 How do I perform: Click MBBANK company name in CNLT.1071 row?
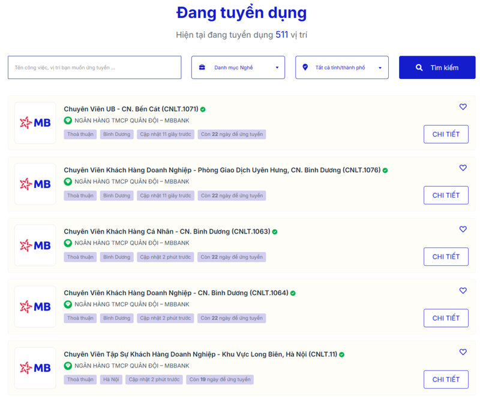coord(132,121)
